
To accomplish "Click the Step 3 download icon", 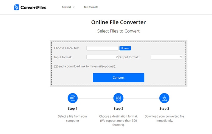I will tap(164, 98).
